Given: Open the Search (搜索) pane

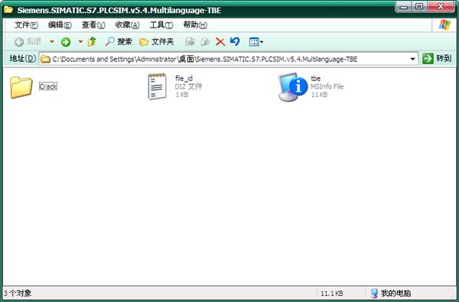Looking at the screenshot, I should pyautogui.click(x=119, y=42).
